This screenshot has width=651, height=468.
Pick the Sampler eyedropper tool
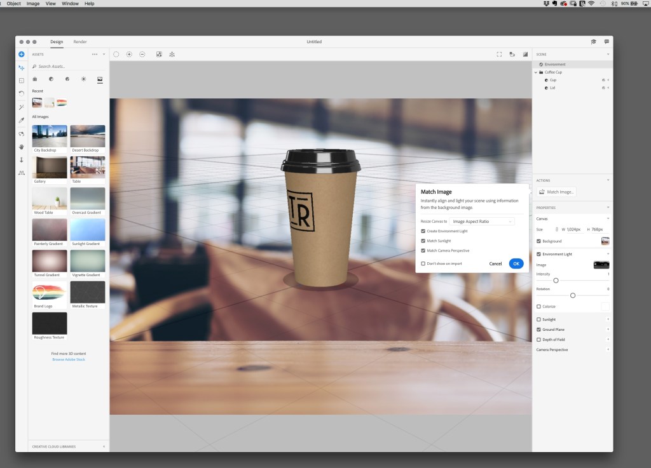[22, 120]
